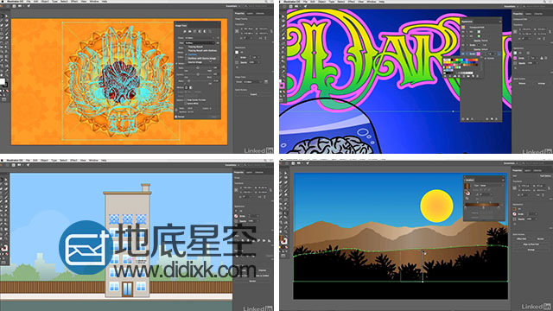Open the View dropdown in Image Trace panel

(x=200, y=42)
